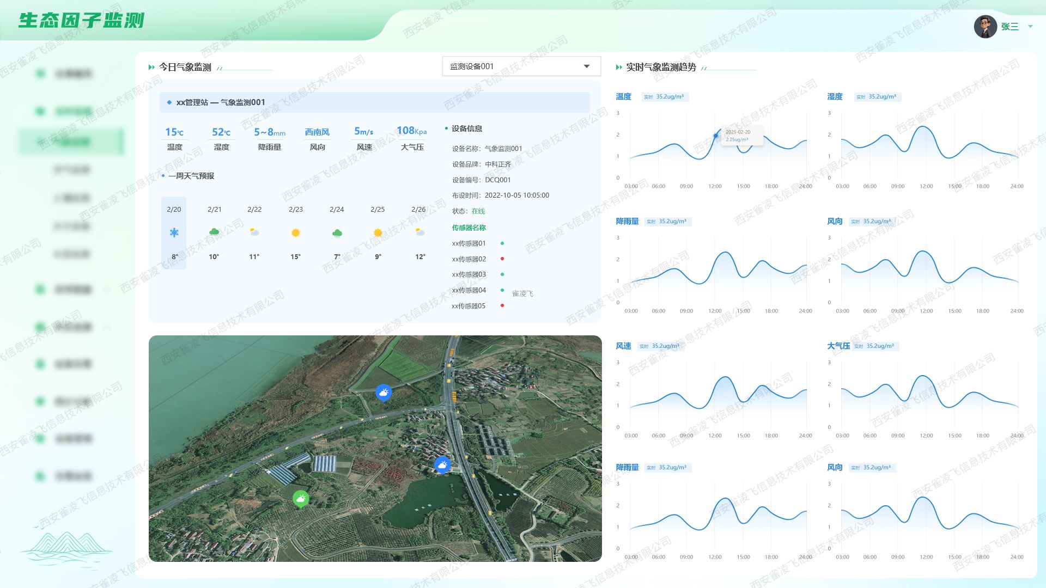This screenshot has width=1046, height=588.
Task: Click the sun icon for 2/25
Action: [378, 233]
